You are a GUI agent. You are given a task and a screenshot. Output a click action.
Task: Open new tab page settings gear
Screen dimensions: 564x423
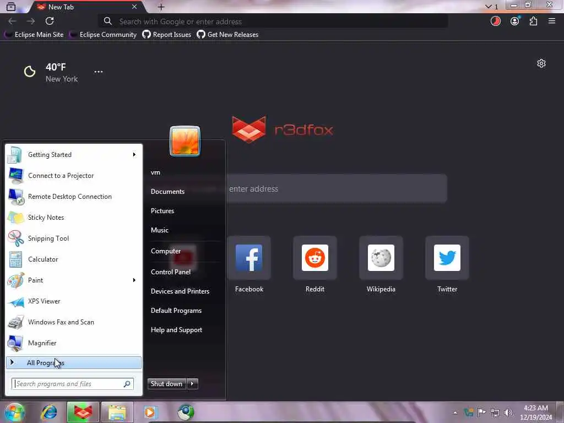541,64
